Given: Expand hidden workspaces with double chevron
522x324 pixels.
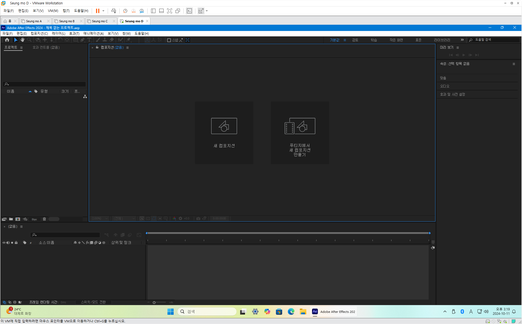Looking at the screenshot, I should pyautogui.click(x=462, y=40).
